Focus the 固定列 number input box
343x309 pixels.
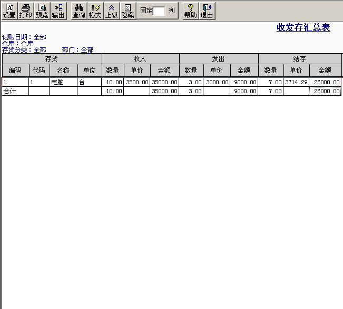pos(159,11)
